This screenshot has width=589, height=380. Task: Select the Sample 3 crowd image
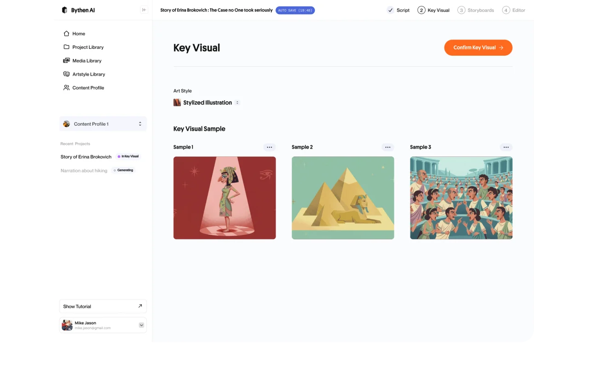(x=461, y=198)
